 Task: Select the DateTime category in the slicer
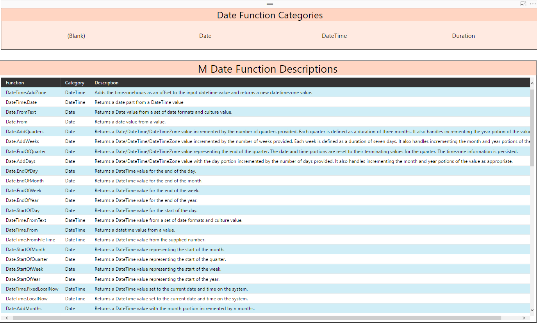(x=334, y=36)
